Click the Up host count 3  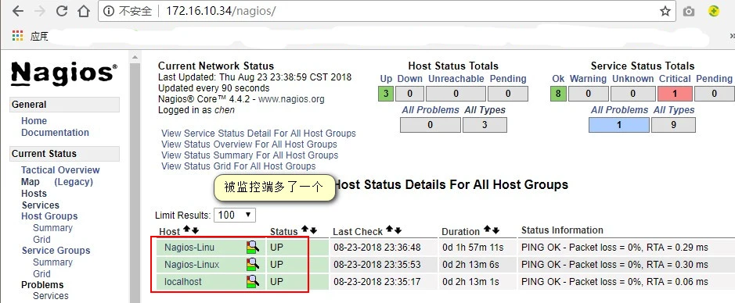point(386,94)
